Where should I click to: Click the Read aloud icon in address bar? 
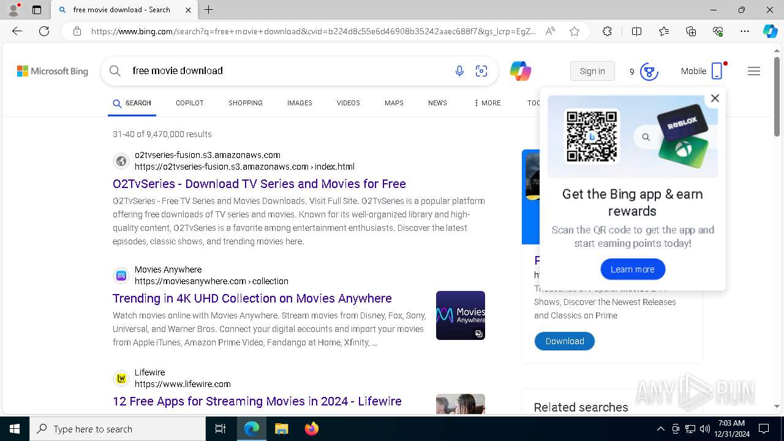coord(550,31)
